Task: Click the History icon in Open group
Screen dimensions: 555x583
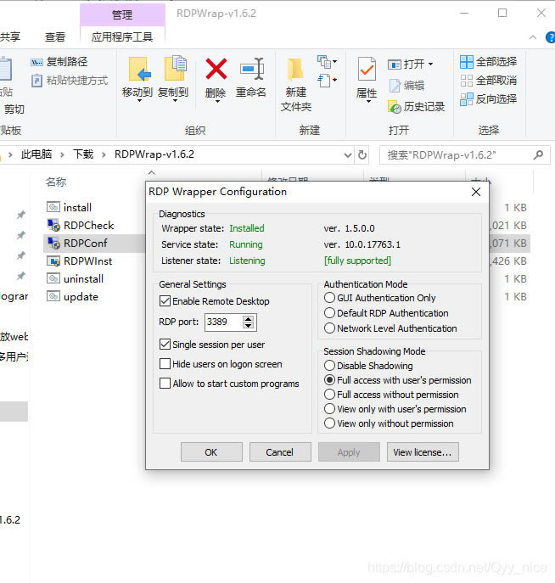Action: (395, 107)
